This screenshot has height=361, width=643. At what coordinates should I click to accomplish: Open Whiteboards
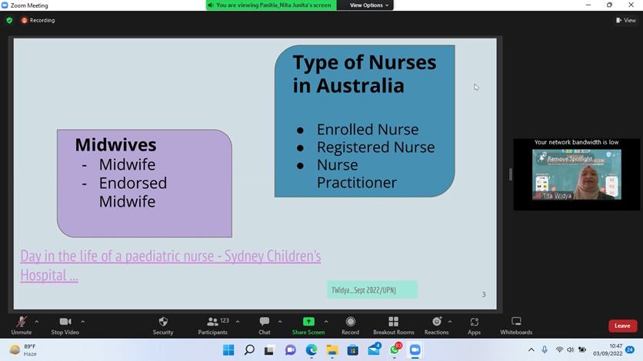pos(516,322)
